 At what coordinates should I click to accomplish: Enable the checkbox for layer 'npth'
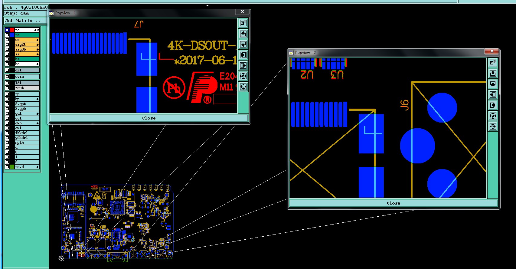[7, 143]
